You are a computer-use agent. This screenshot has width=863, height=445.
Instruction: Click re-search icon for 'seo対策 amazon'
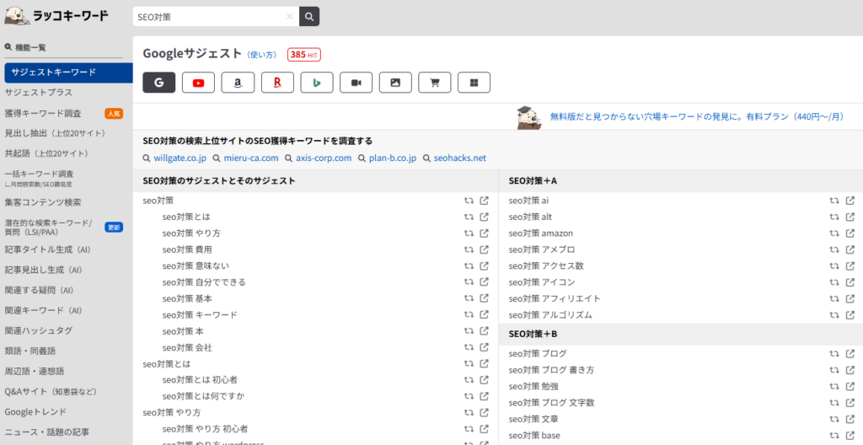click(x=835, y=233)
